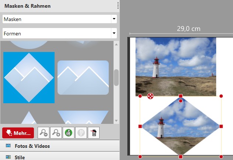Open the Stile section
Viewport: 233px width, 160px height.
click(x=60, y=156)
